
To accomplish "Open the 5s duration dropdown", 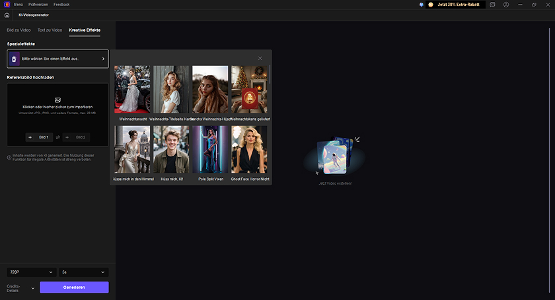I will (x=83, y=272).
